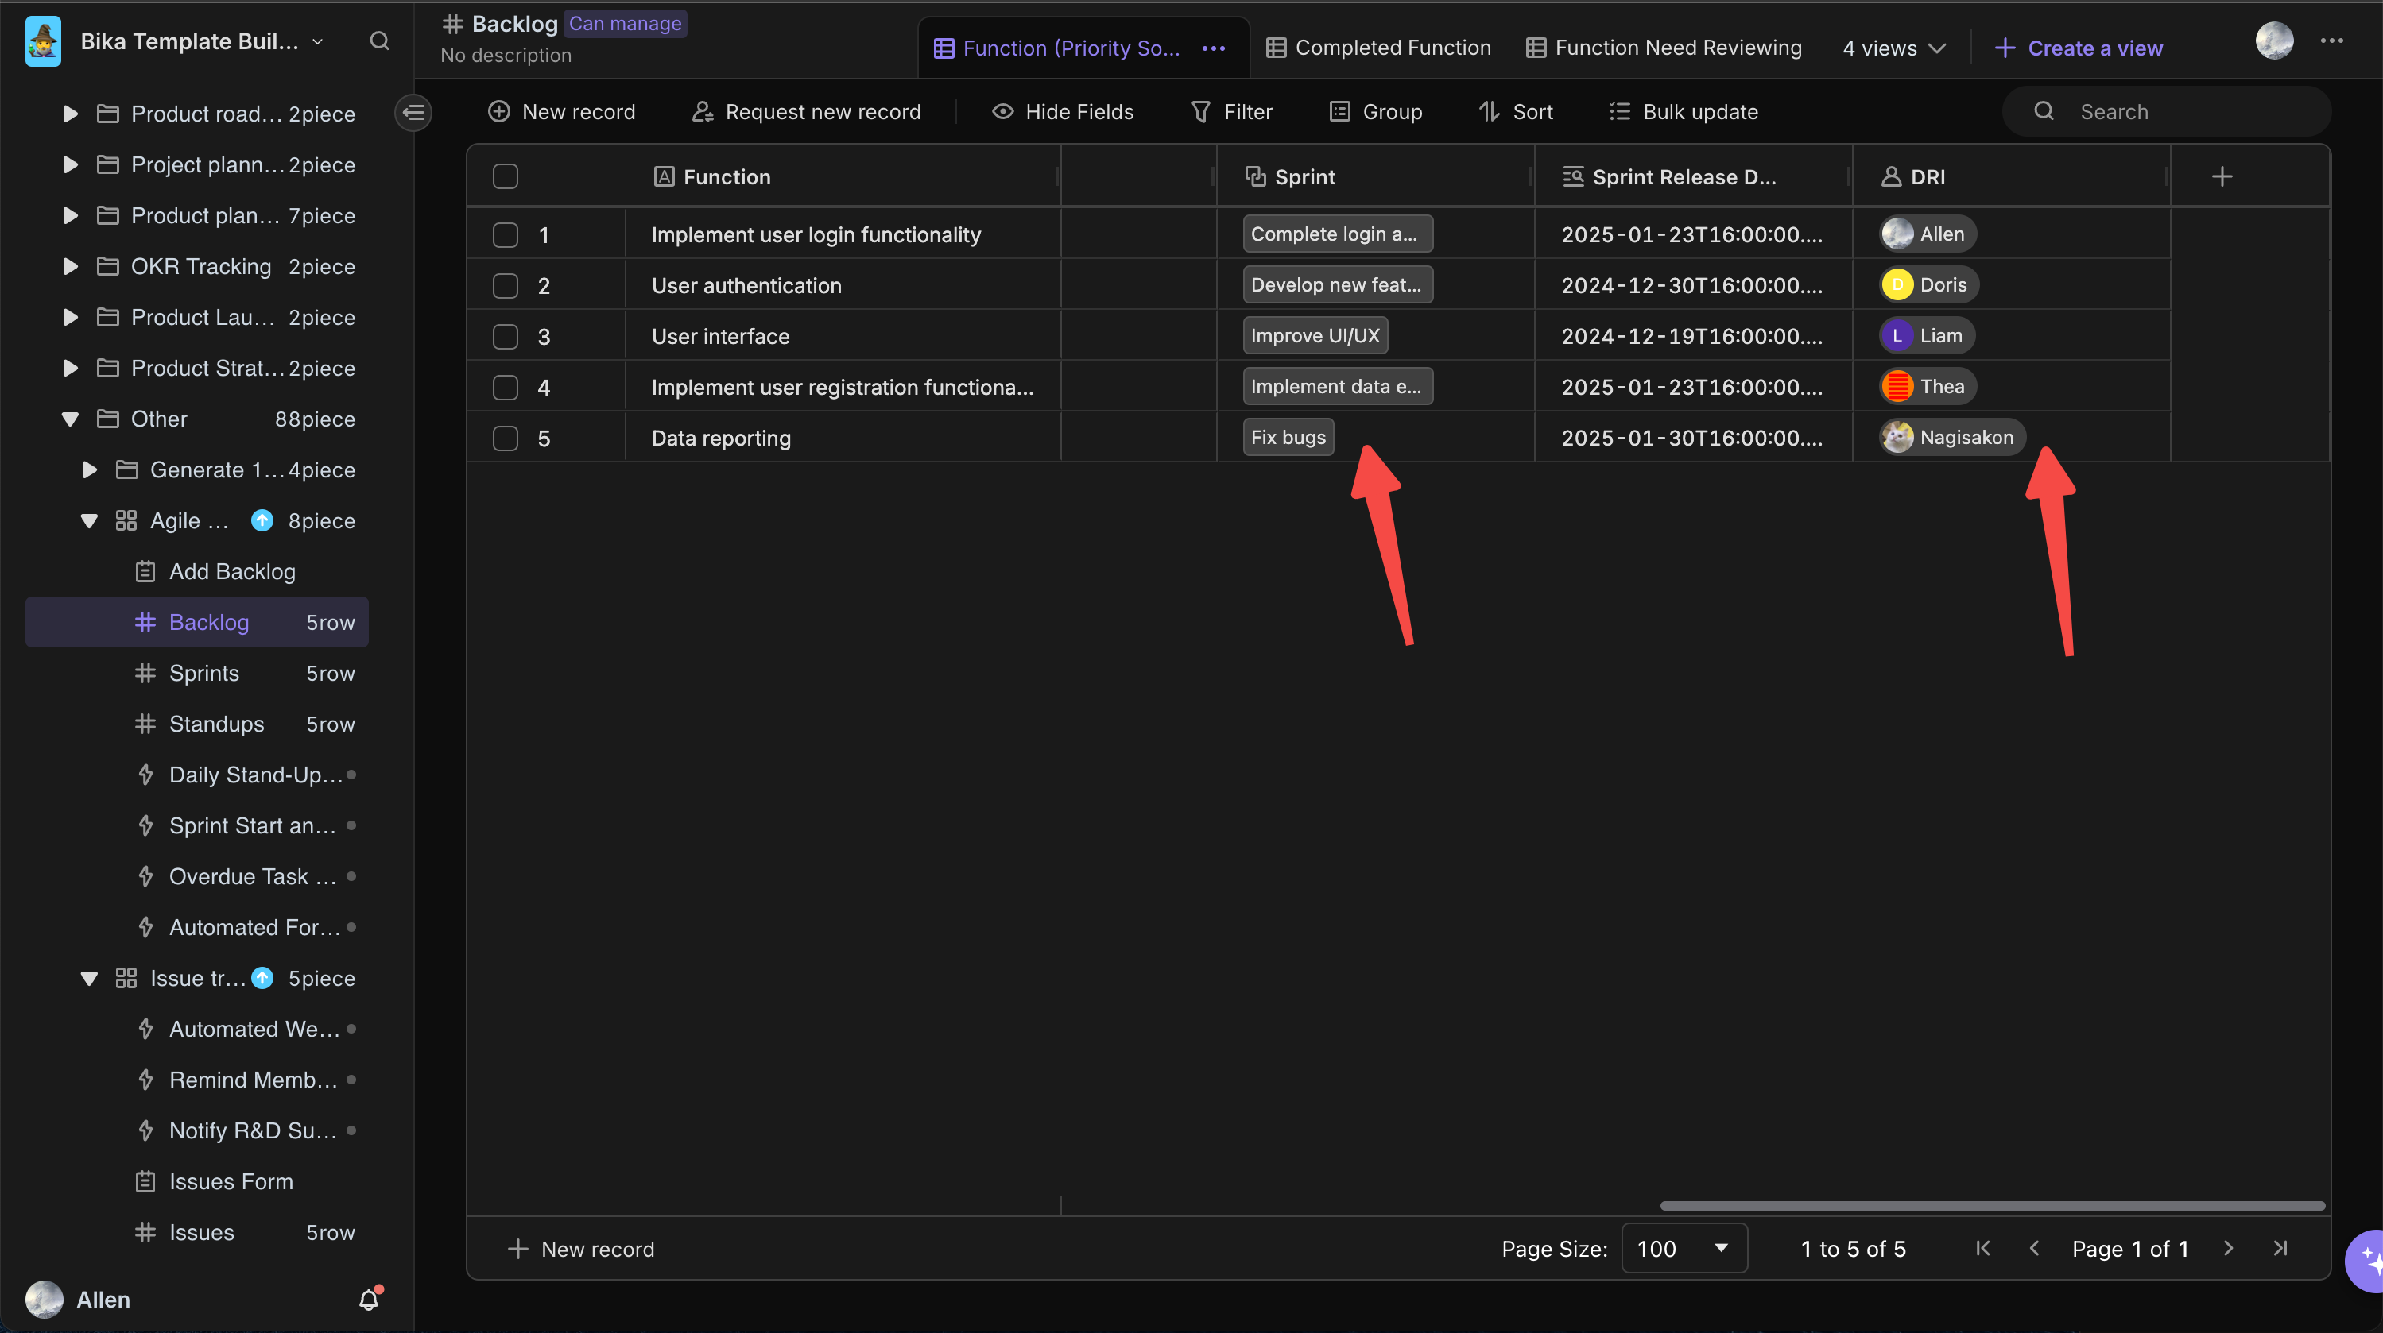Open the Page Size dropdown

click(x=1684, y=1248)
